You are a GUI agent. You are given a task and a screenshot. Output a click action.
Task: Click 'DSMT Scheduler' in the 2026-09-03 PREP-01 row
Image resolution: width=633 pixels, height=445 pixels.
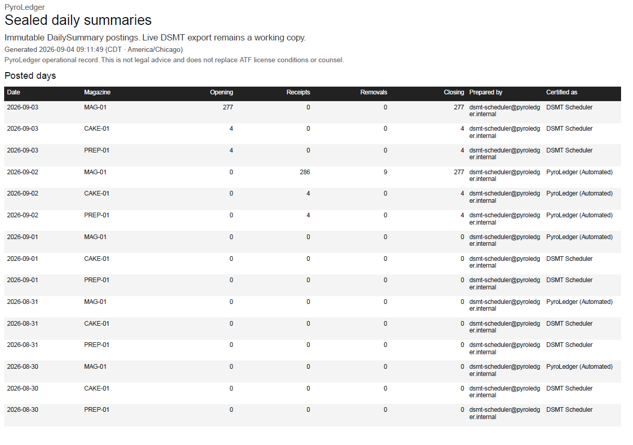tap(569, 150)
